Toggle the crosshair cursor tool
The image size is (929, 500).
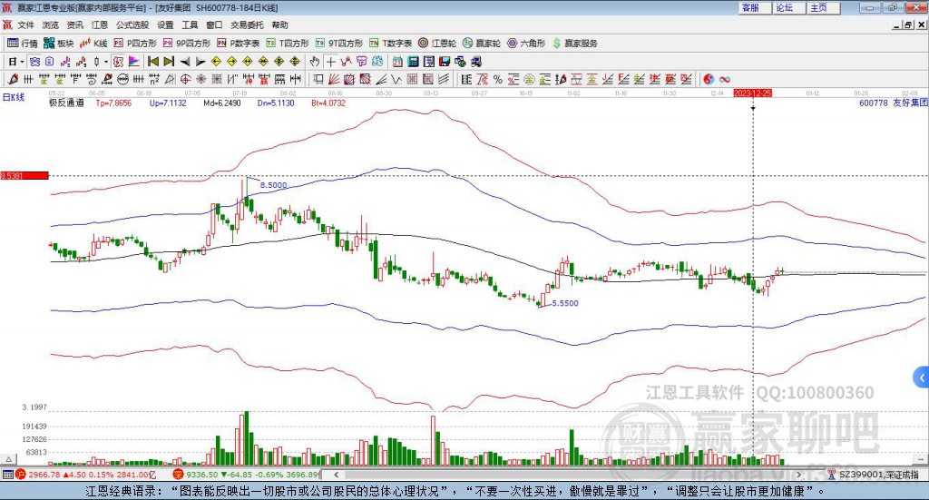pyautogui.click(x=330, y=62)
